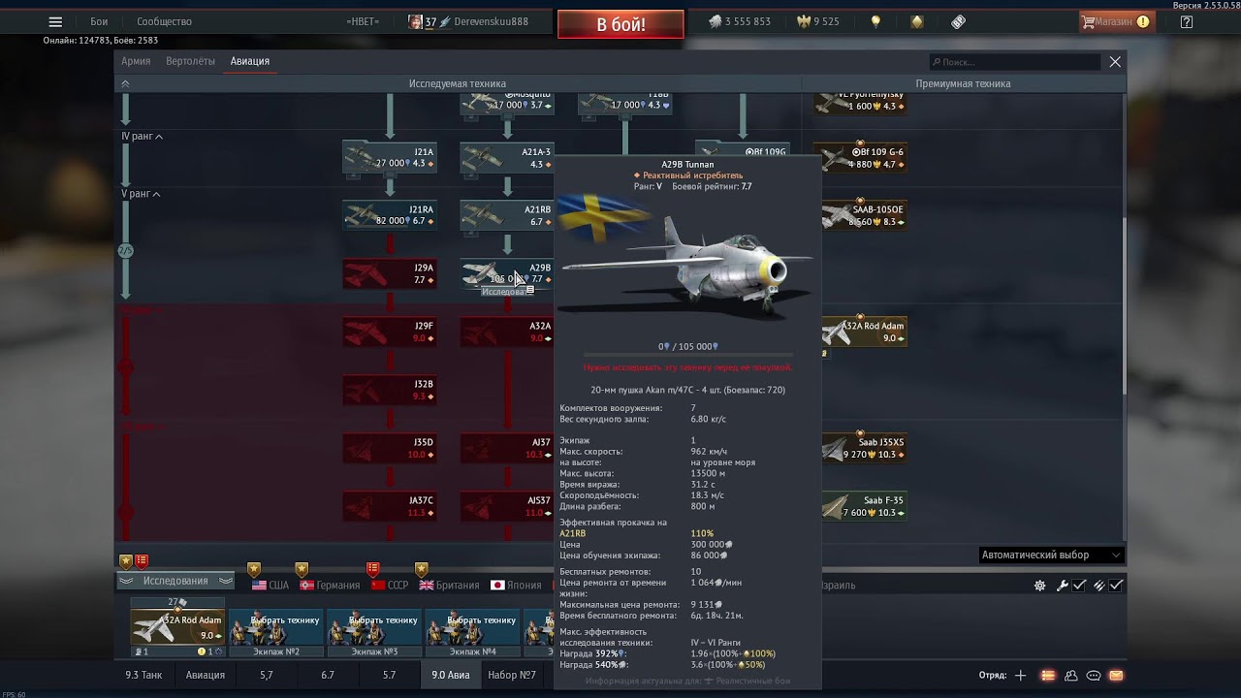Viewport: 1241px width, 698px height.
Task: Click the red В бой! button
Action: click(x=620, y=24)
